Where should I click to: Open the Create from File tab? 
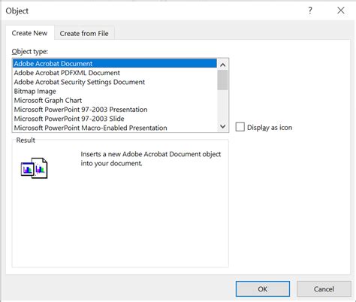tap(84, 33)
